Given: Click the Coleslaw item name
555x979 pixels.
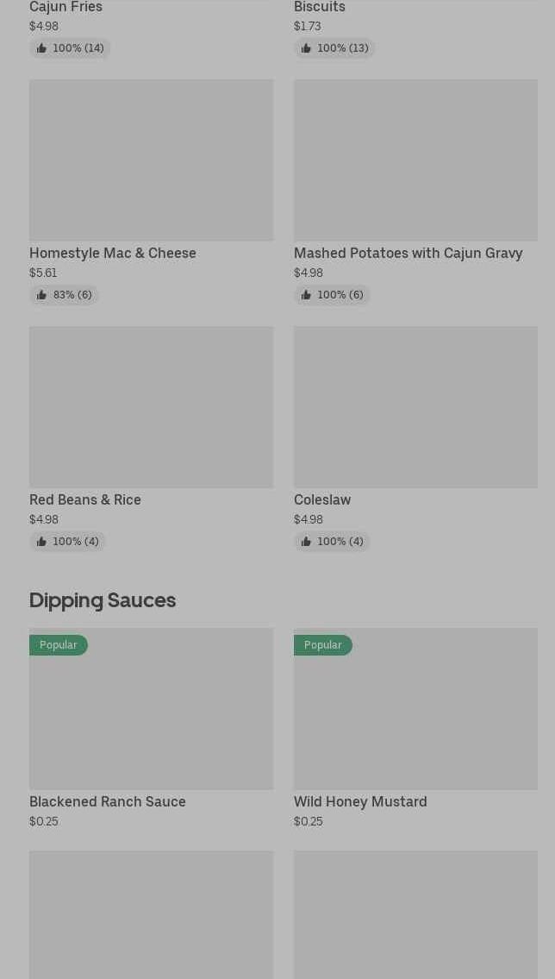Looking at the screenshot, I should [x=322, y=499].
